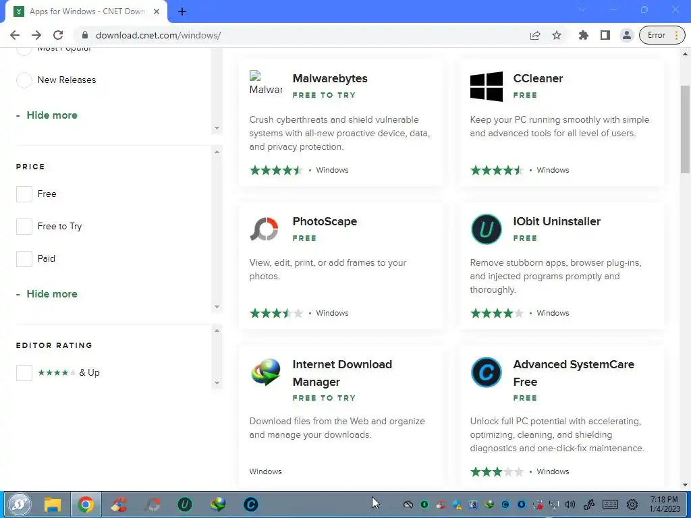Launch CCleaner from the taskbar

(x=119, y=505)
